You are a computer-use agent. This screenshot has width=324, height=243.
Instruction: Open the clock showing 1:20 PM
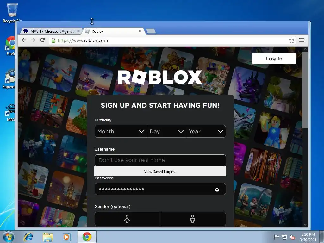(x=308, y=237)
